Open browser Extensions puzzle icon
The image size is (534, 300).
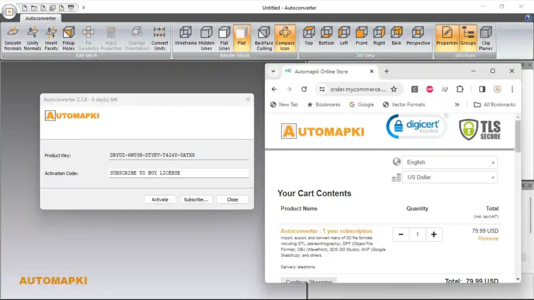[x=460, y=89]
